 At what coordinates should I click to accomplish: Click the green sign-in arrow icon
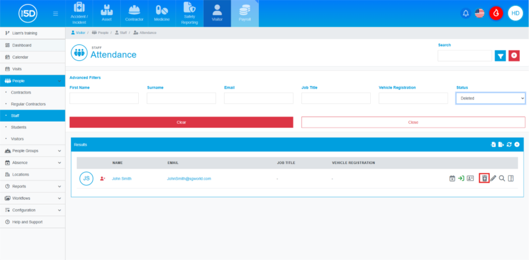(x=461, y=178)
